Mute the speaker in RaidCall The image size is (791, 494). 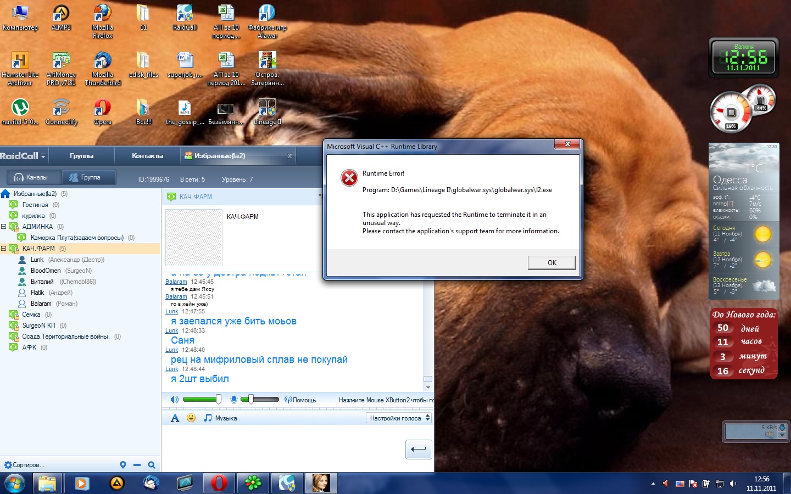coord(174,400)
